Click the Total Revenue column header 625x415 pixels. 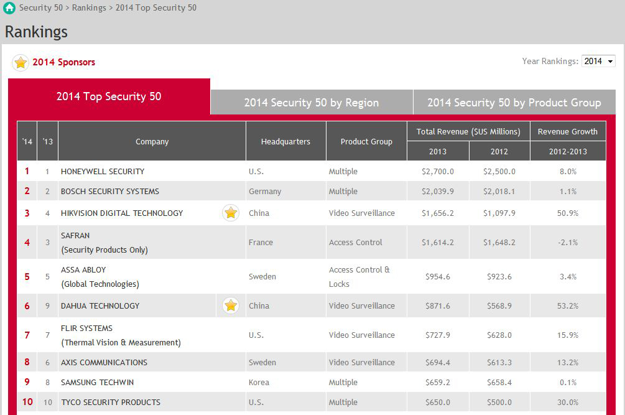click(x=468, y=131)
